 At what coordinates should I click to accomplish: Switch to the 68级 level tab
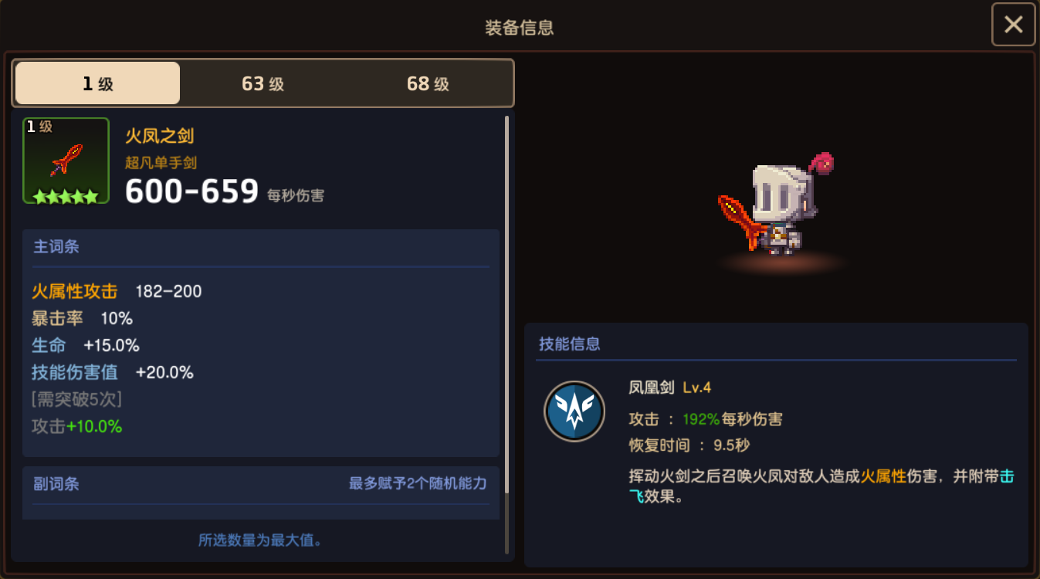coord(428,83)
